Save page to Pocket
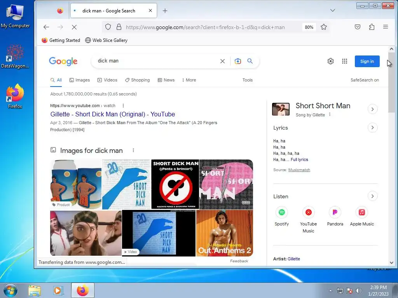398x298 pixels. (x=358, y=27)
